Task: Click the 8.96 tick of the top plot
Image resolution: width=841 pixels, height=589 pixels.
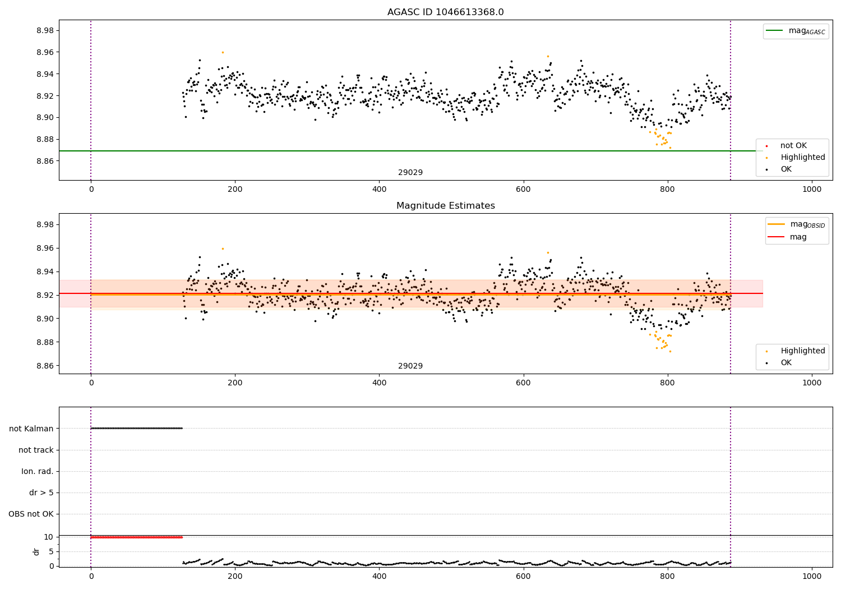Action: 44,52
